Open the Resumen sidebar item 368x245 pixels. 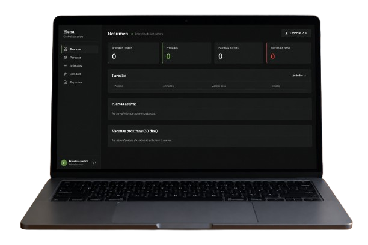pyautogui.click(x=80, y=49)
